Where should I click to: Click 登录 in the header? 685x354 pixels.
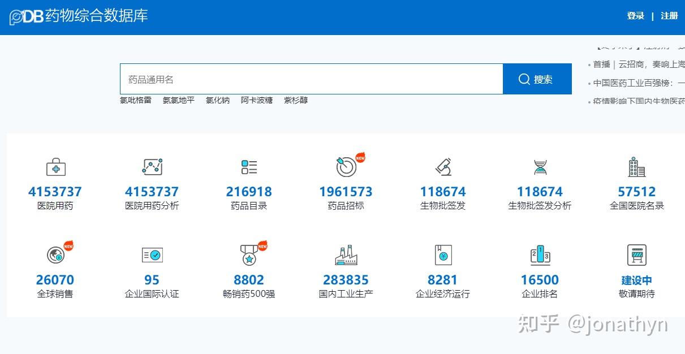[x=636, y=16]
